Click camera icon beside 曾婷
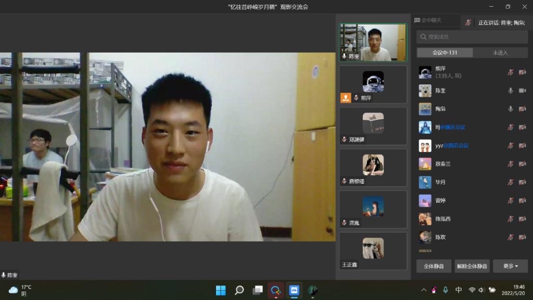533x300 pixels. click(x=522, y=201)
